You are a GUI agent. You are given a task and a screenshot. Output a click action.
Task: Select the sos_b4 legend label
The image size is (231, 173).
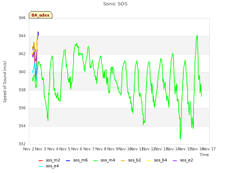[160, 160]
